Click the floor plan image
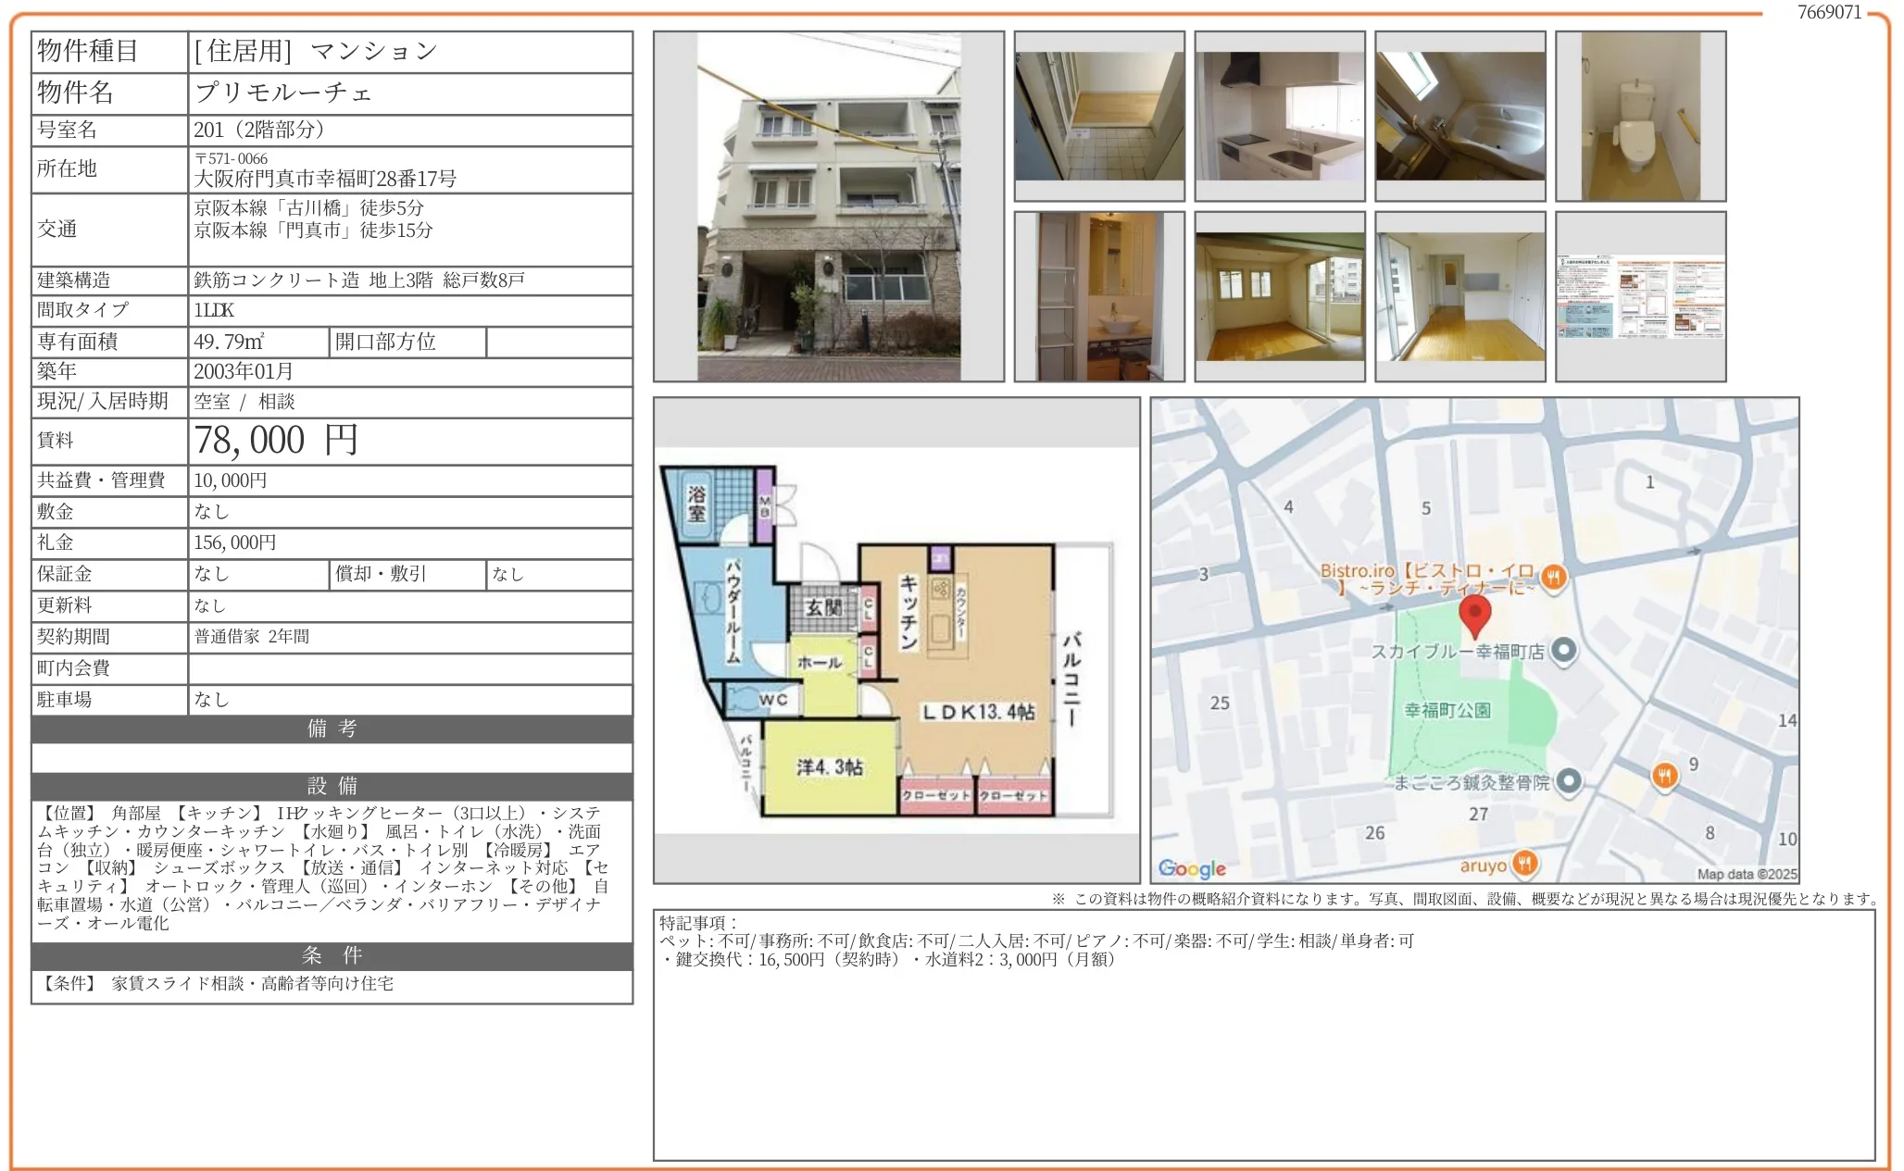The image size is (1904, 1171). [895, 641]
